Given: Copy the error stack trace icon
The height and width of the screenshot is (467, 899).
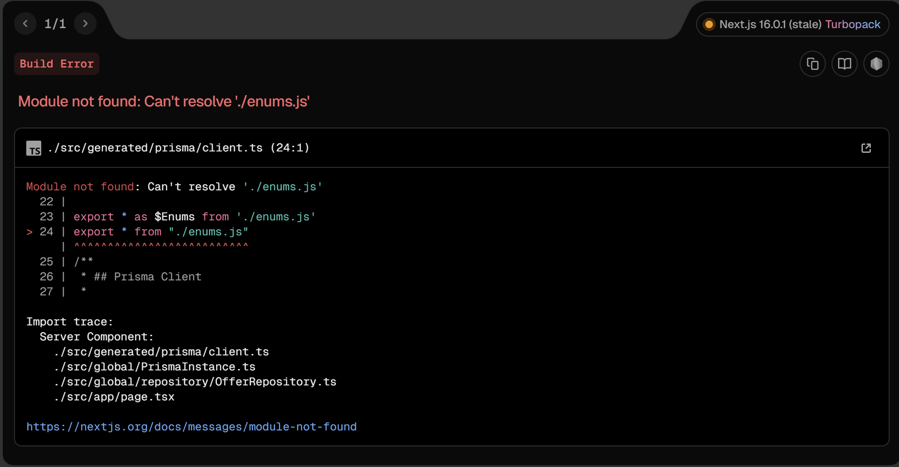Looking at the screenshot, I should pos(812,64).
